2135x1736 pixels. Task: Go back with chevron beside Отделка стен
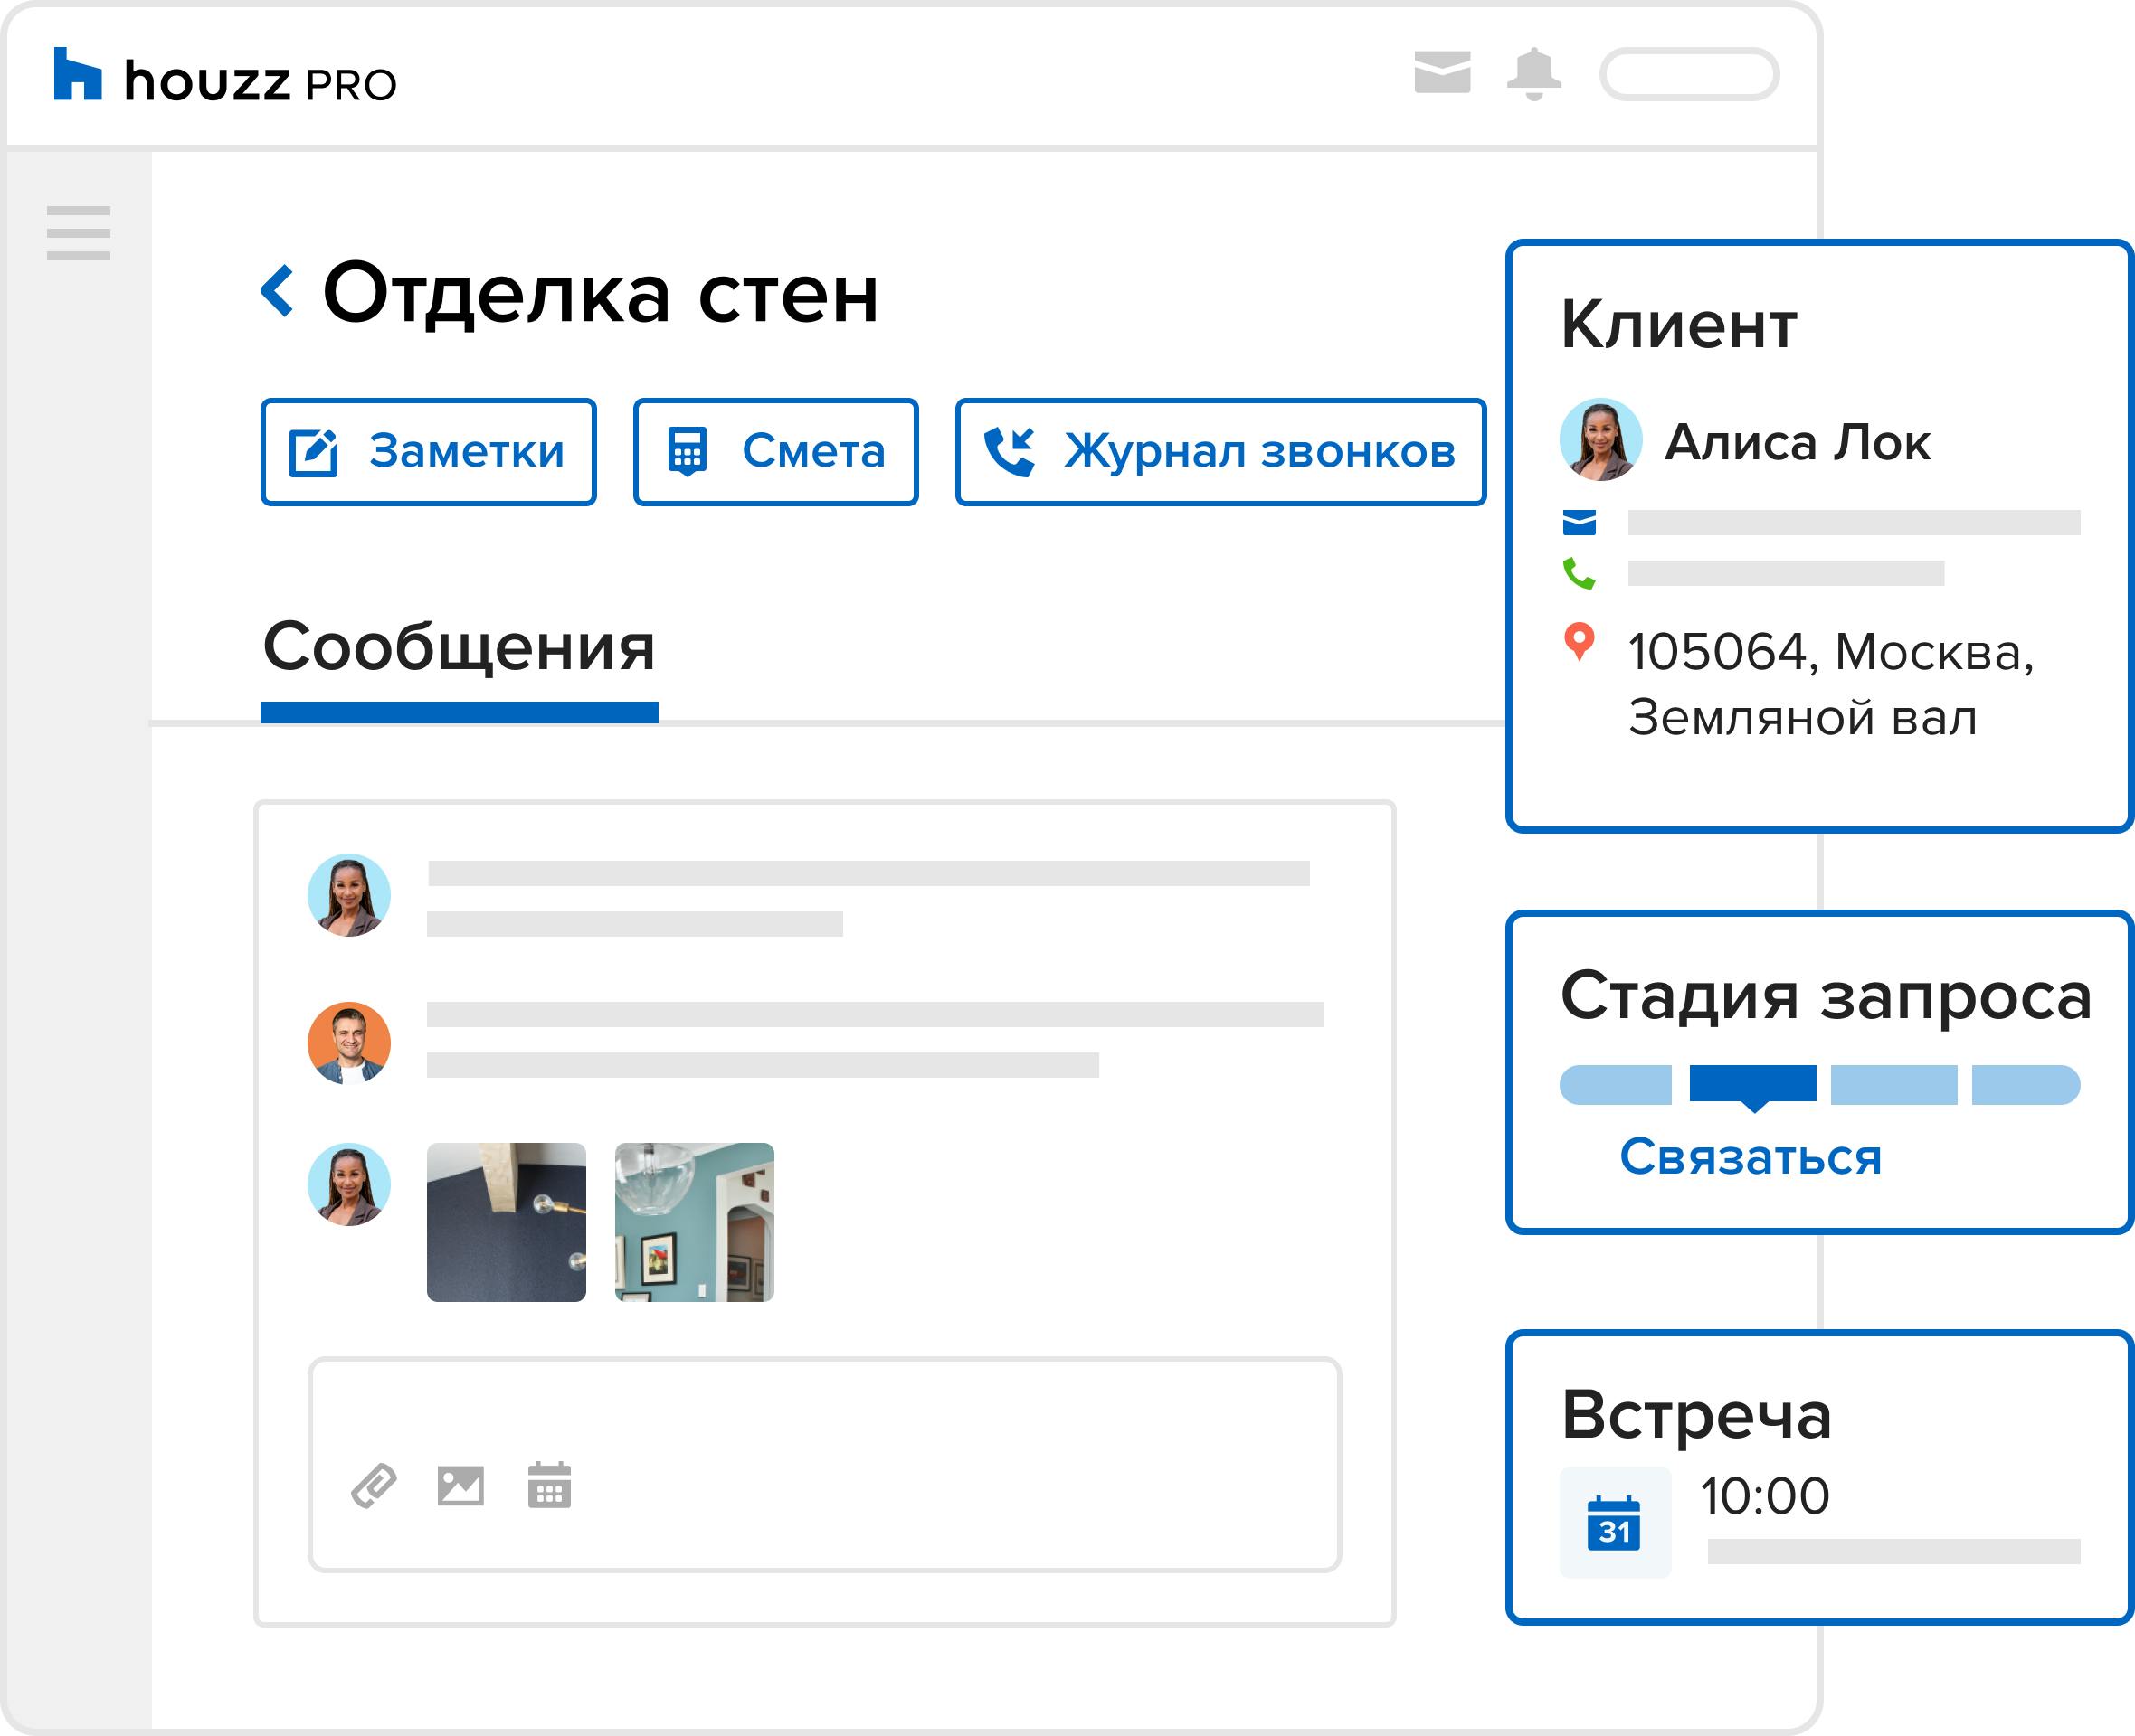point(277,291)
